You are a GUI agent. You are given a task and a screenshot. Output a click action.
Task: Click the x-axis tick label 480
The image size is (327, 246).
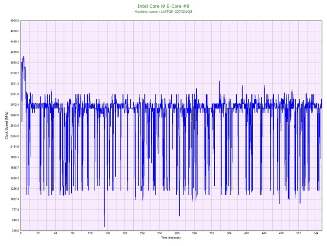[x=281, y=233]
